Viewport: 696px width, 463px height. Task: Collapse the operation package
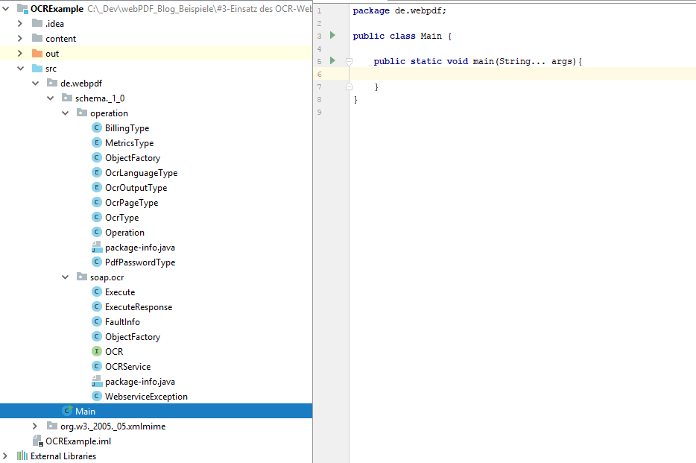point(66,113)
